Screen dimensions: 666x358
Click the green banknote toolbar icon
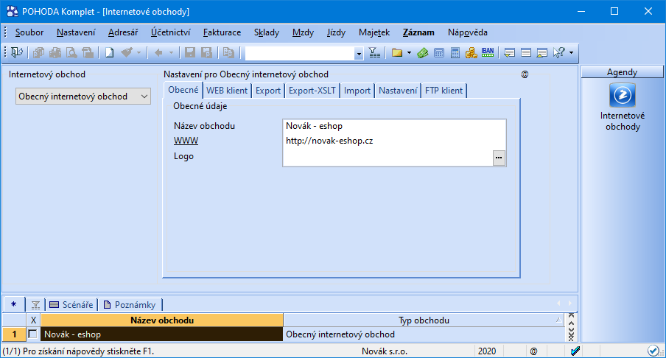423,52
